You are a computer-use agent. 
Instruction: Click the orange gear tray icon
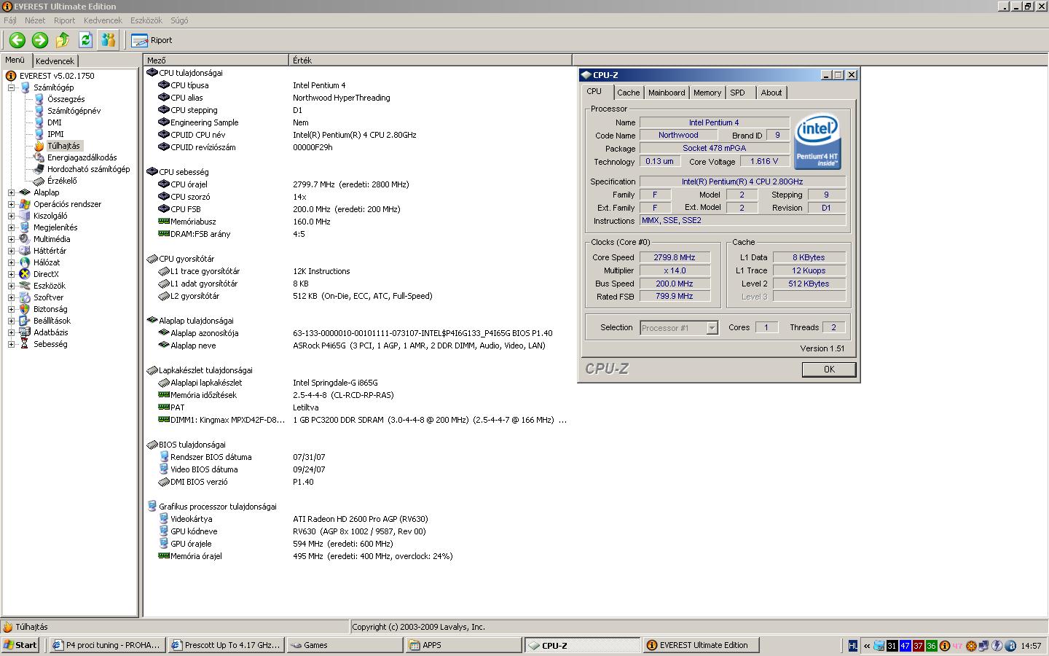pos(971,646)
